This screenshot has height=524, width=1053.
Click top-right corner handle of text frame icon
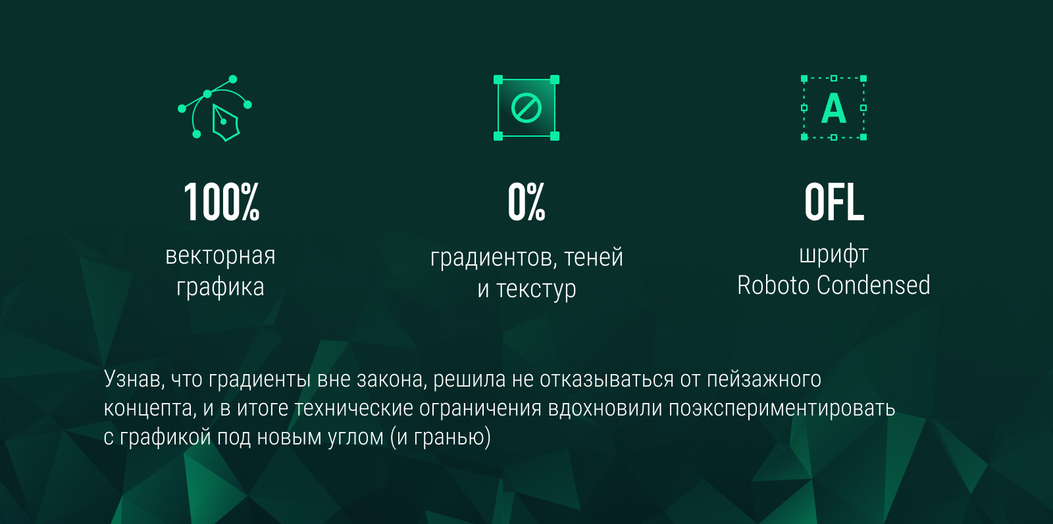pos(863,78)
